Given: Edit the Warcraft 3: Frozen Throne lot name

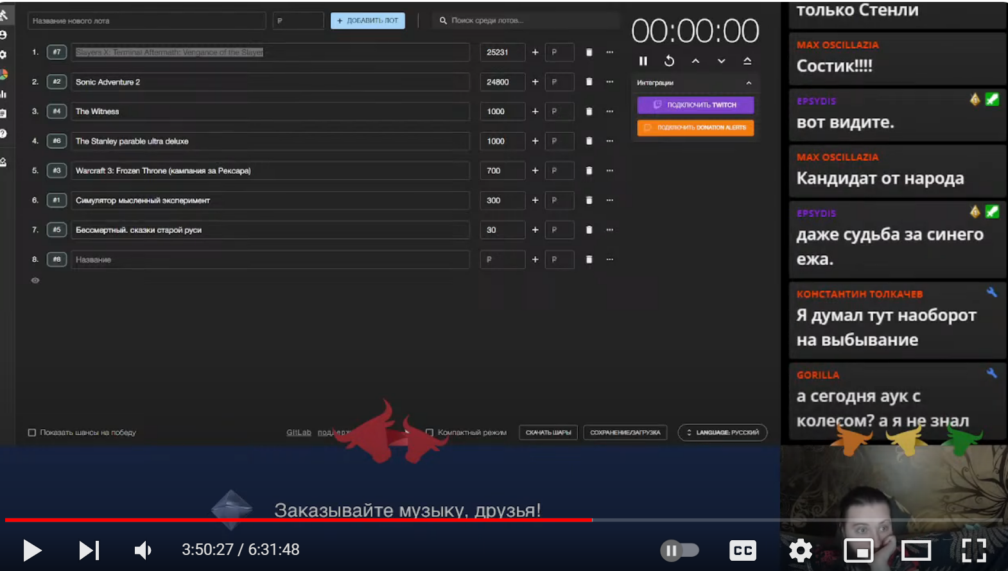Looking at the screenshot, I should [270, 171].
